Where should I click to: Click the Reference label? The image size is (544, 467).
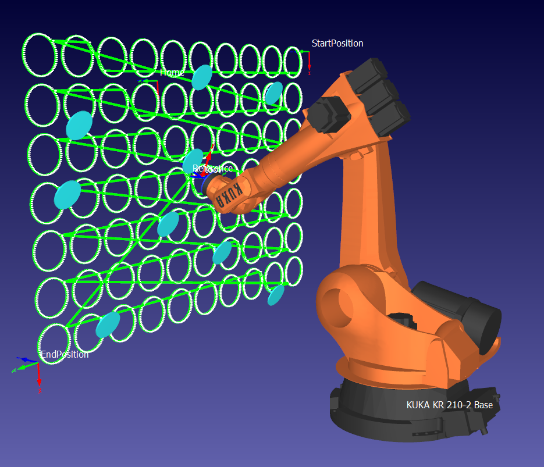(213, 168)
